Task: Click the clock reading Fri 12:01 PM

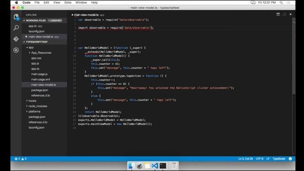Action: [x=267, y=2]
